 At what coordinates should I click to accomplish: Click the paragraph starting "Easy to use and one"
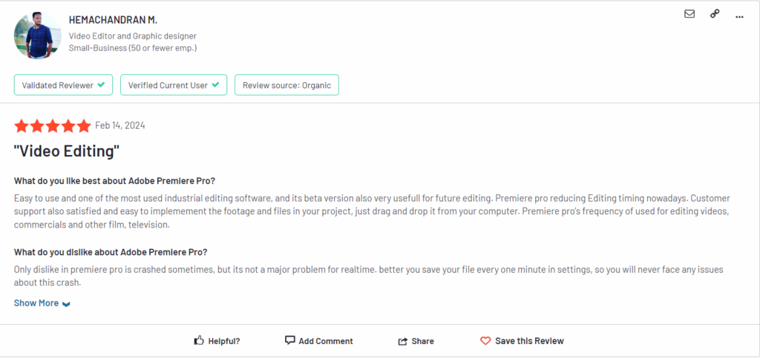[373, 212]
